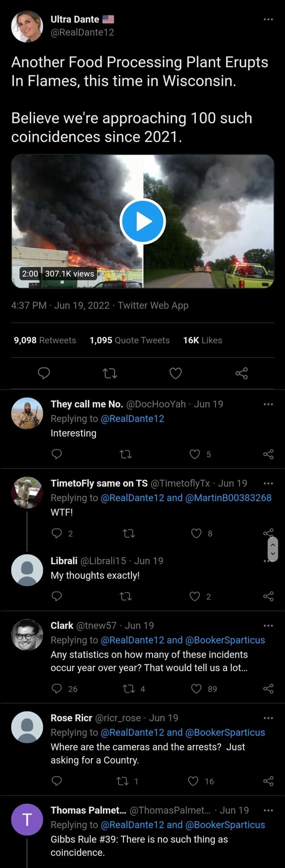Retweet Librali's "My thoughts exactly!" reply

point(126,596)
